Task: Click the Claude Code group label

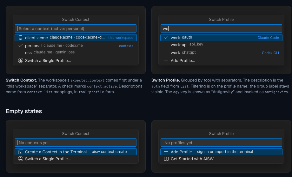Action: tap(268, 38)
